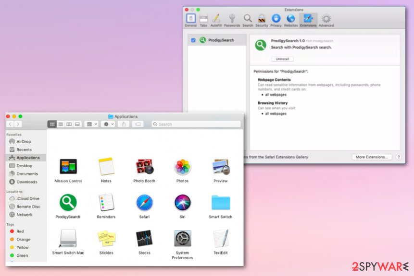Open System Preferences app icon
Viewport: 414px width, 276px height.
(182, 238)
